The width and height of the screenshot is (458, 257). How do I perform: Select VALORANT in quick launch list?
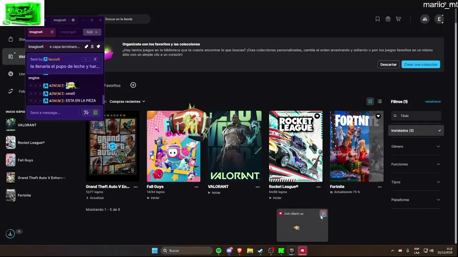[36, 125]
